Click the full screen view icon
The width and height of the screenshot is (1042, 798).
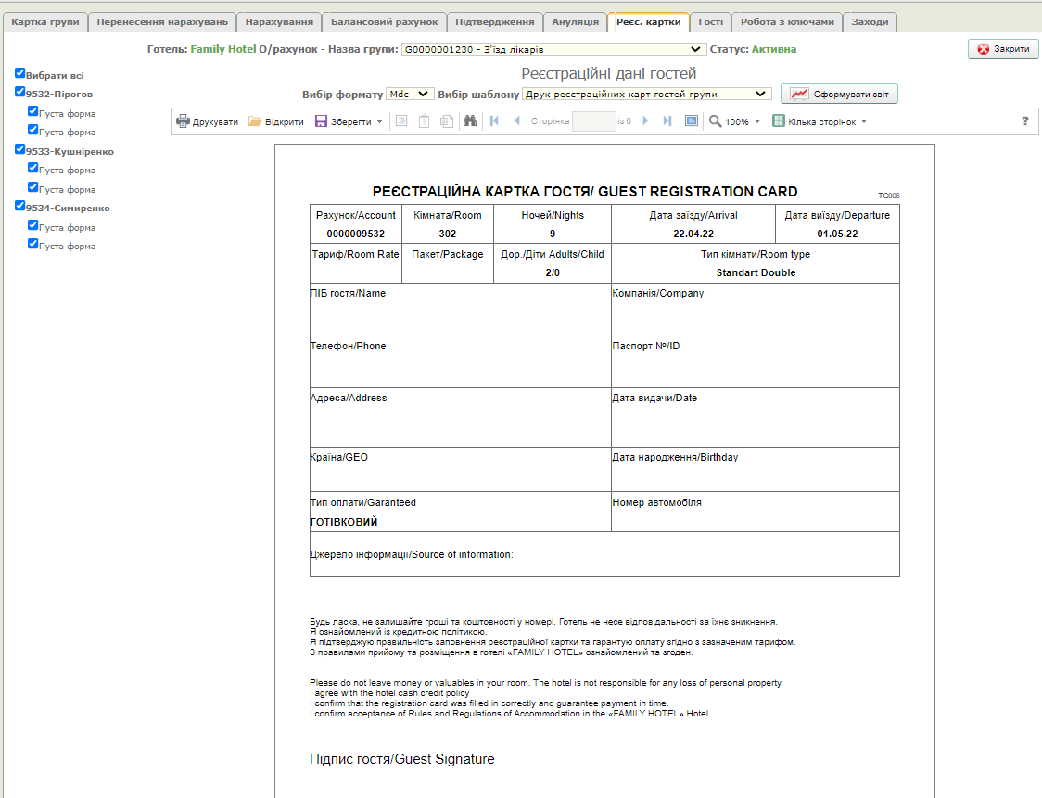pos(691,121)
